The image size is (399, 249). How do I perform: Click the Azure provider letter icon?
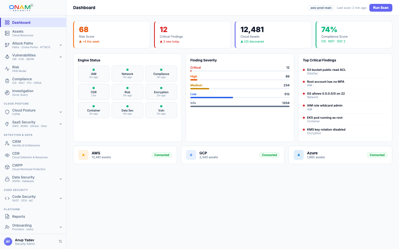pos(299,155)
